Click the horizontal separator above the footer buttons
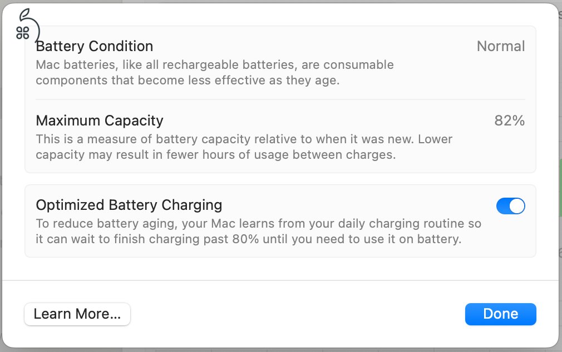The width and height of the screenshot is (562, 352). click(280, 281)
